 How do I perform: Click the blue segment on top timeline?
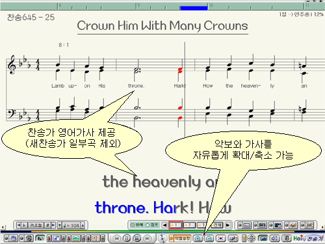194,8
